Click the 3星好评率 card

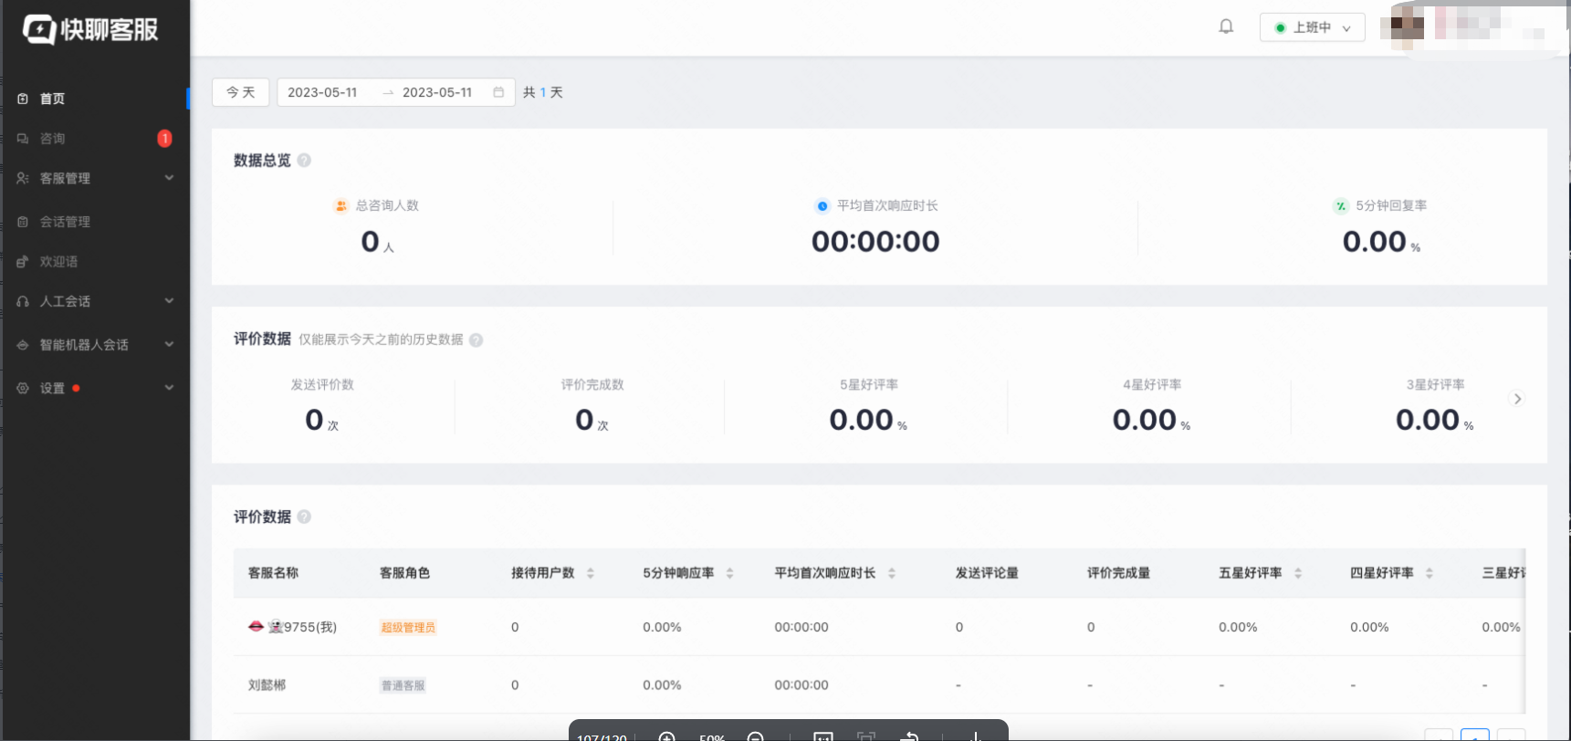click(x=1435, y=407)
